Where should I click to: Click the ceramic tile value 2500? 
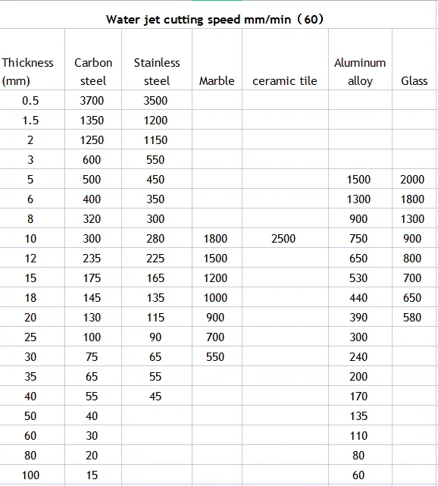pos(283,239)
